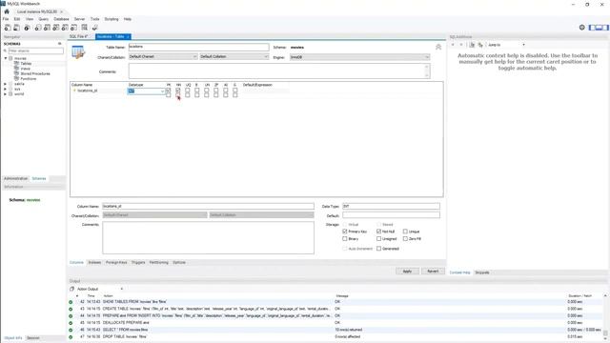Enable the Unique checkbox
Viewport: 610px width, 343px height.
point(405,232)
